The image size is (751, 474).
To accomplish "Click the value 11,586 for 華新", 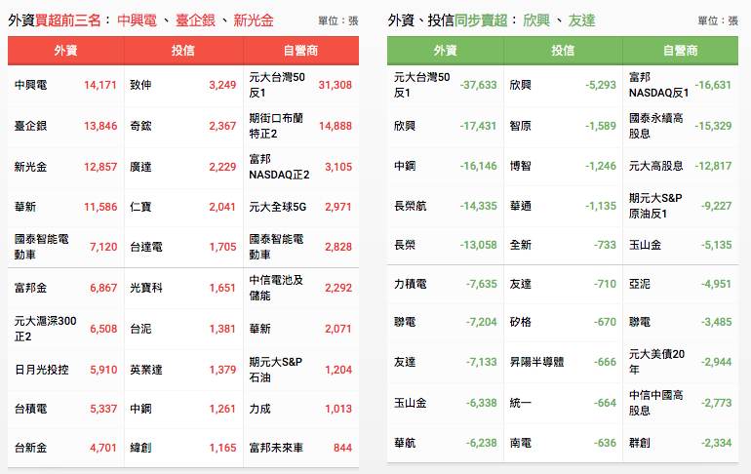I will tap(100, 207).
